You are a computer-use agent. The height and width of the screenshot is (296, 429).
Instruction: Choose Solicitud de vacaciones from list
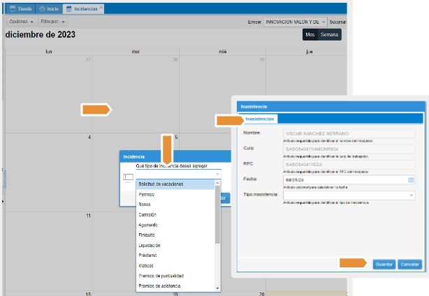click(161, 184)
